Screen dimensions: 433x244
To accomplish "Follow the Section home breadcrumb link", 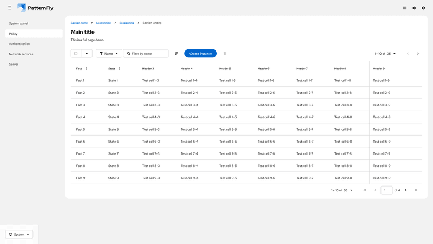I will click(79, 23).
